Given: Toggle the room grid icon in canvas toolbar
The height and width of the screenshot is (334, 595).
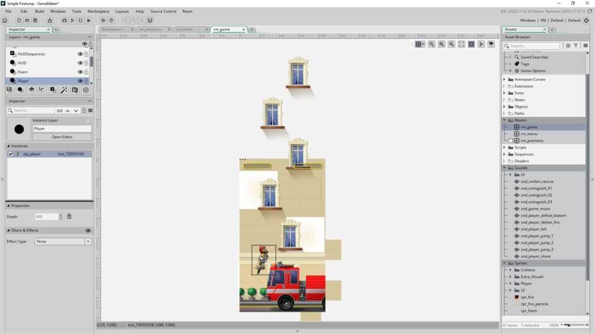Looking at the screenshot, I should (418, 44).
